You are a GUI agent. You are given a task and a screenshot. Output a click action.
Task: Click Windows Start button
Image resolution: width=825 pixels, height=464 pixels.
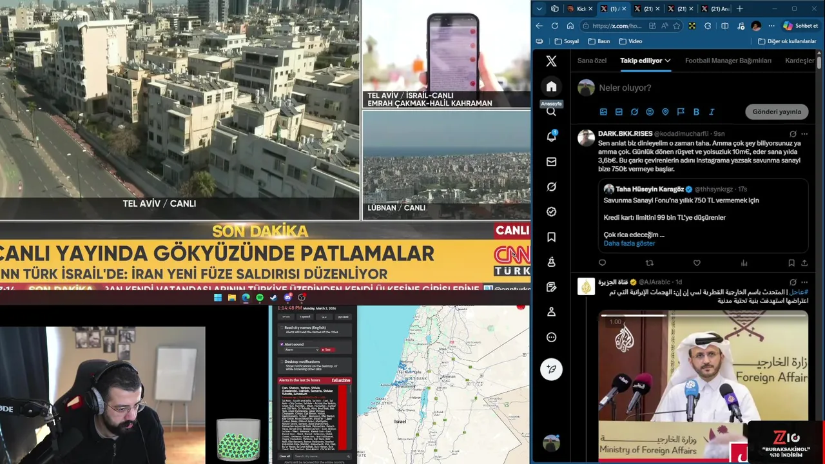(218, 298)
